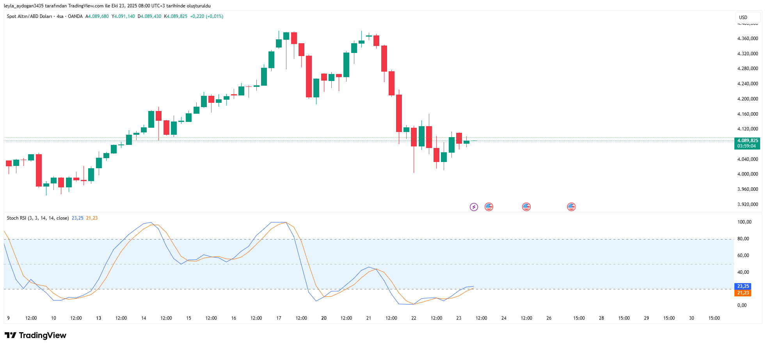Select the blue 23,25 Stoch RSI value tag
766x347 pixels.
(x=743, y=286)
